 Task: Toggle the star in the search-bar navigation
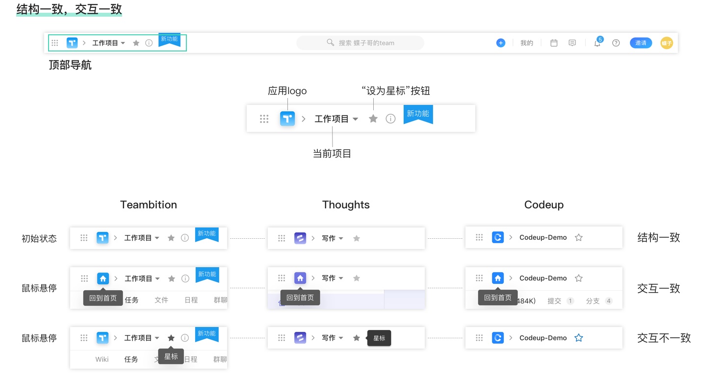136,43
